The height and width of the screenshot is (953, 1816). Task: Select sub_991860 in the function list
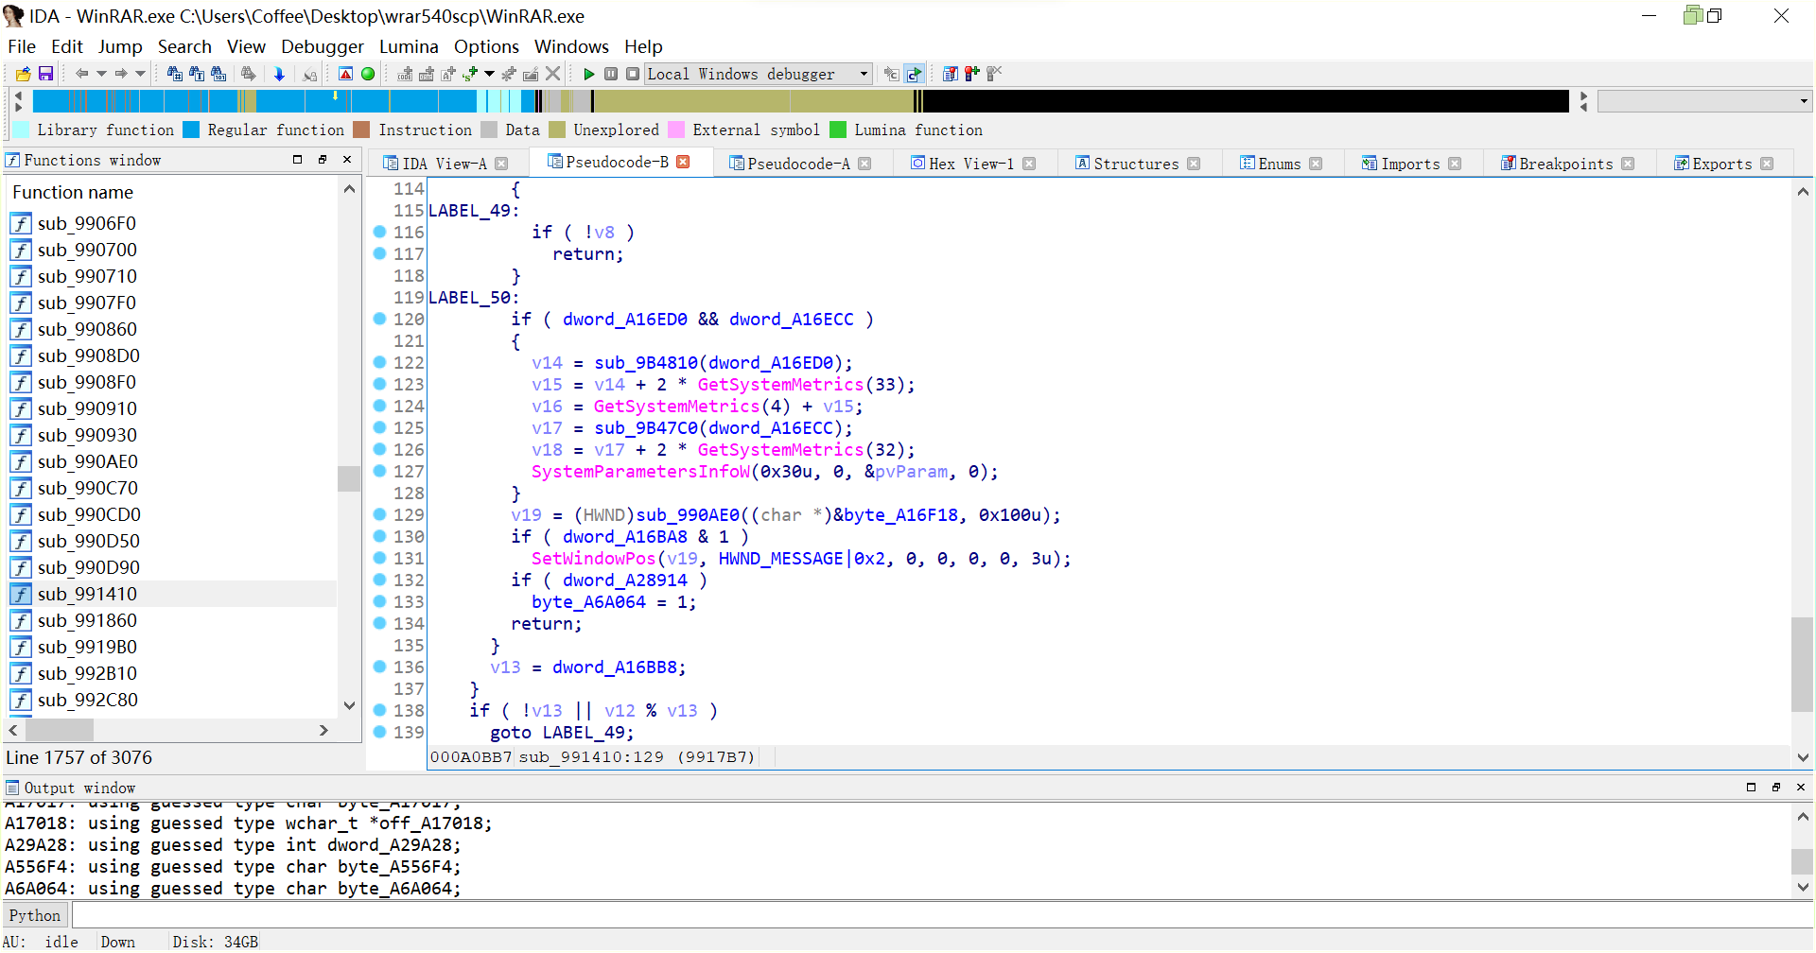pos(87,620)
